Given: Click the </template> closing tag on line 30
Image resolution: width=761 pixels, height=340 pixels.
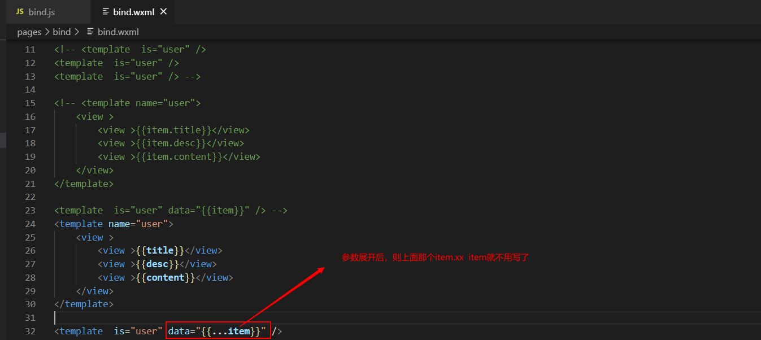Looking at the screenshot, I should point(84,304).
